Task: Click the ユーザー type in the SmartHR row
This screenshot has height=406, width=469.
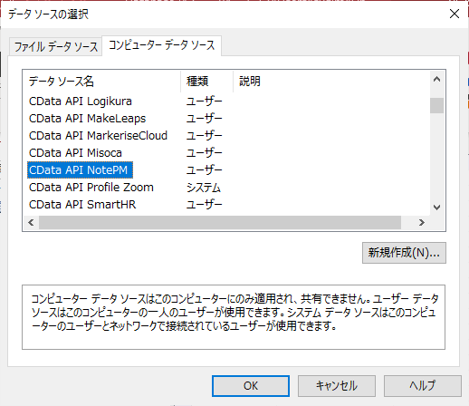Action: tap(204, 205)
